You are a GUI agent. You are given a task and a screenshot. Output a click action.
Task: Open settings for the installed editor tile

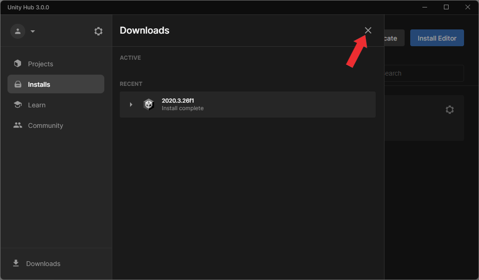point(450,109)
